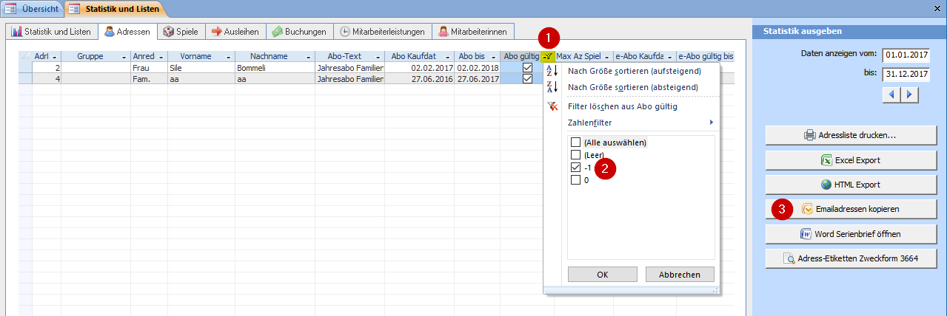Switch to the Übersicht document tab

32,9
